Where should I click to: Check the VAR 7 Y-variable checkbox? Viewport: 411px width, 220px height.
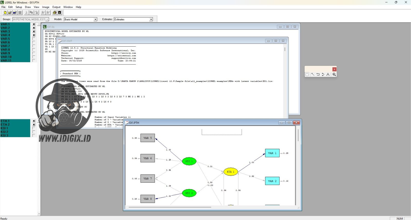point(34,46)
